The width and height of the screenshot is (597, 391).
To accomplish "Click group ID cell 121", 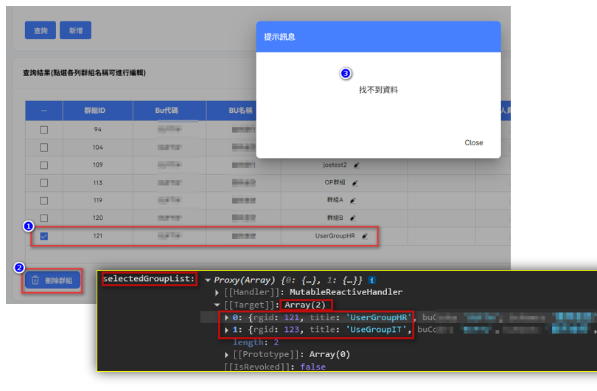I will [x=98, y=236].
